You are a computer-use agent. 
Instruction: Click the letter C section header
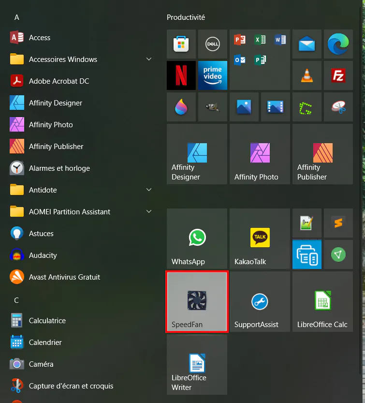tap(16, 300)
